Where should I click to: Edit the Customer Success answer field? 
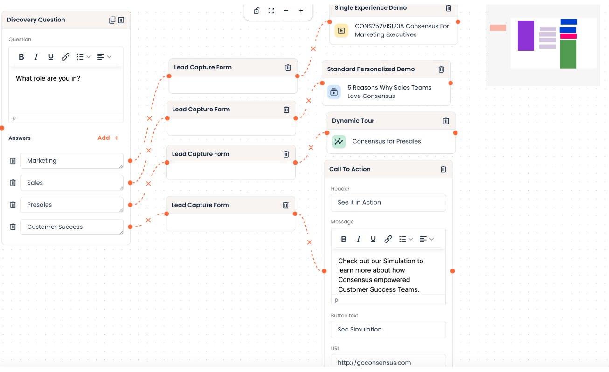click(x=72, y=227)
